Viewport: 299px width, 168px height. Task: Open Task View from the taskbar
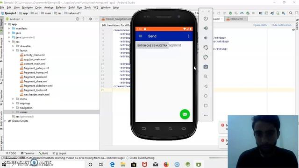pos(101,164)
